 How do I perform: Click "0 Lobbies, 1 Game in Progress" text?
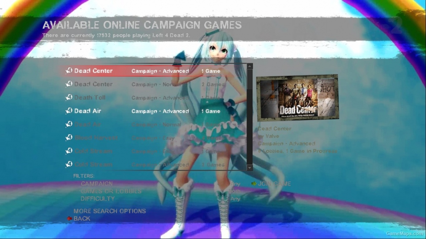pyautogui.click(x=297, y=151)
